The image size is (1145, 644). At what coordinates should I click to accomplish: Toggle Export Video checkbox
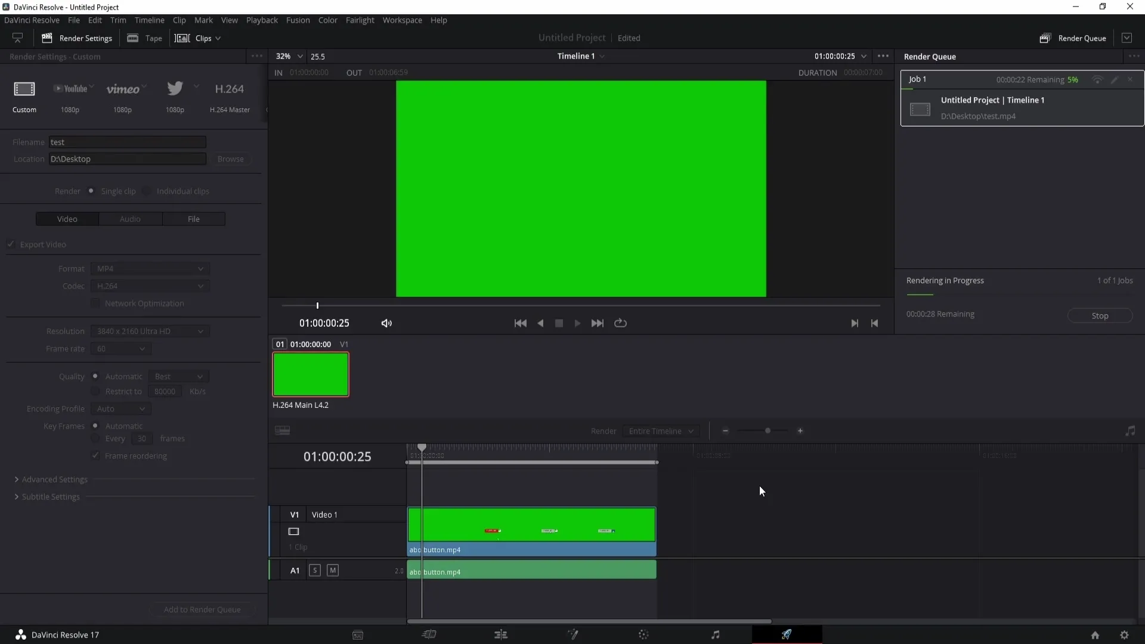tap(11, 244)
